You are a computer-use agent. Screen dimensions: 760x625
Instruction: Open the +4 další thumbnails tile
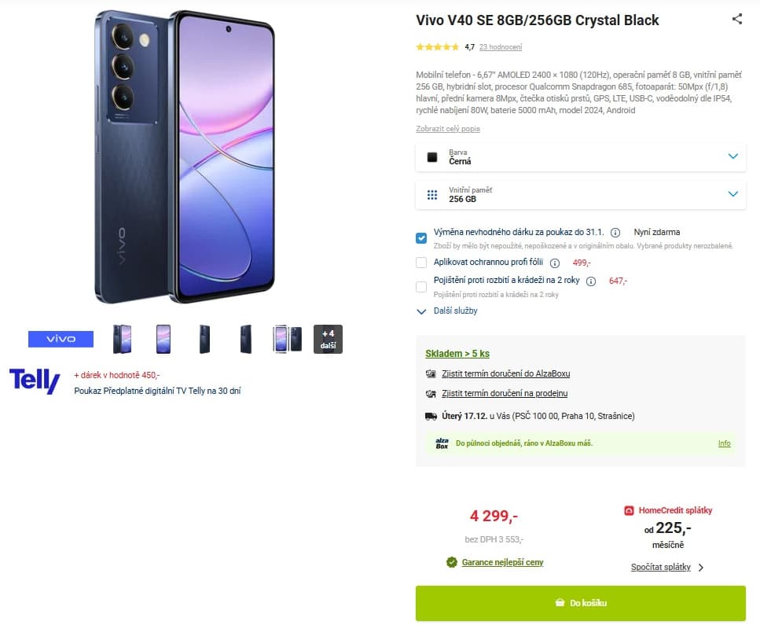328,339
